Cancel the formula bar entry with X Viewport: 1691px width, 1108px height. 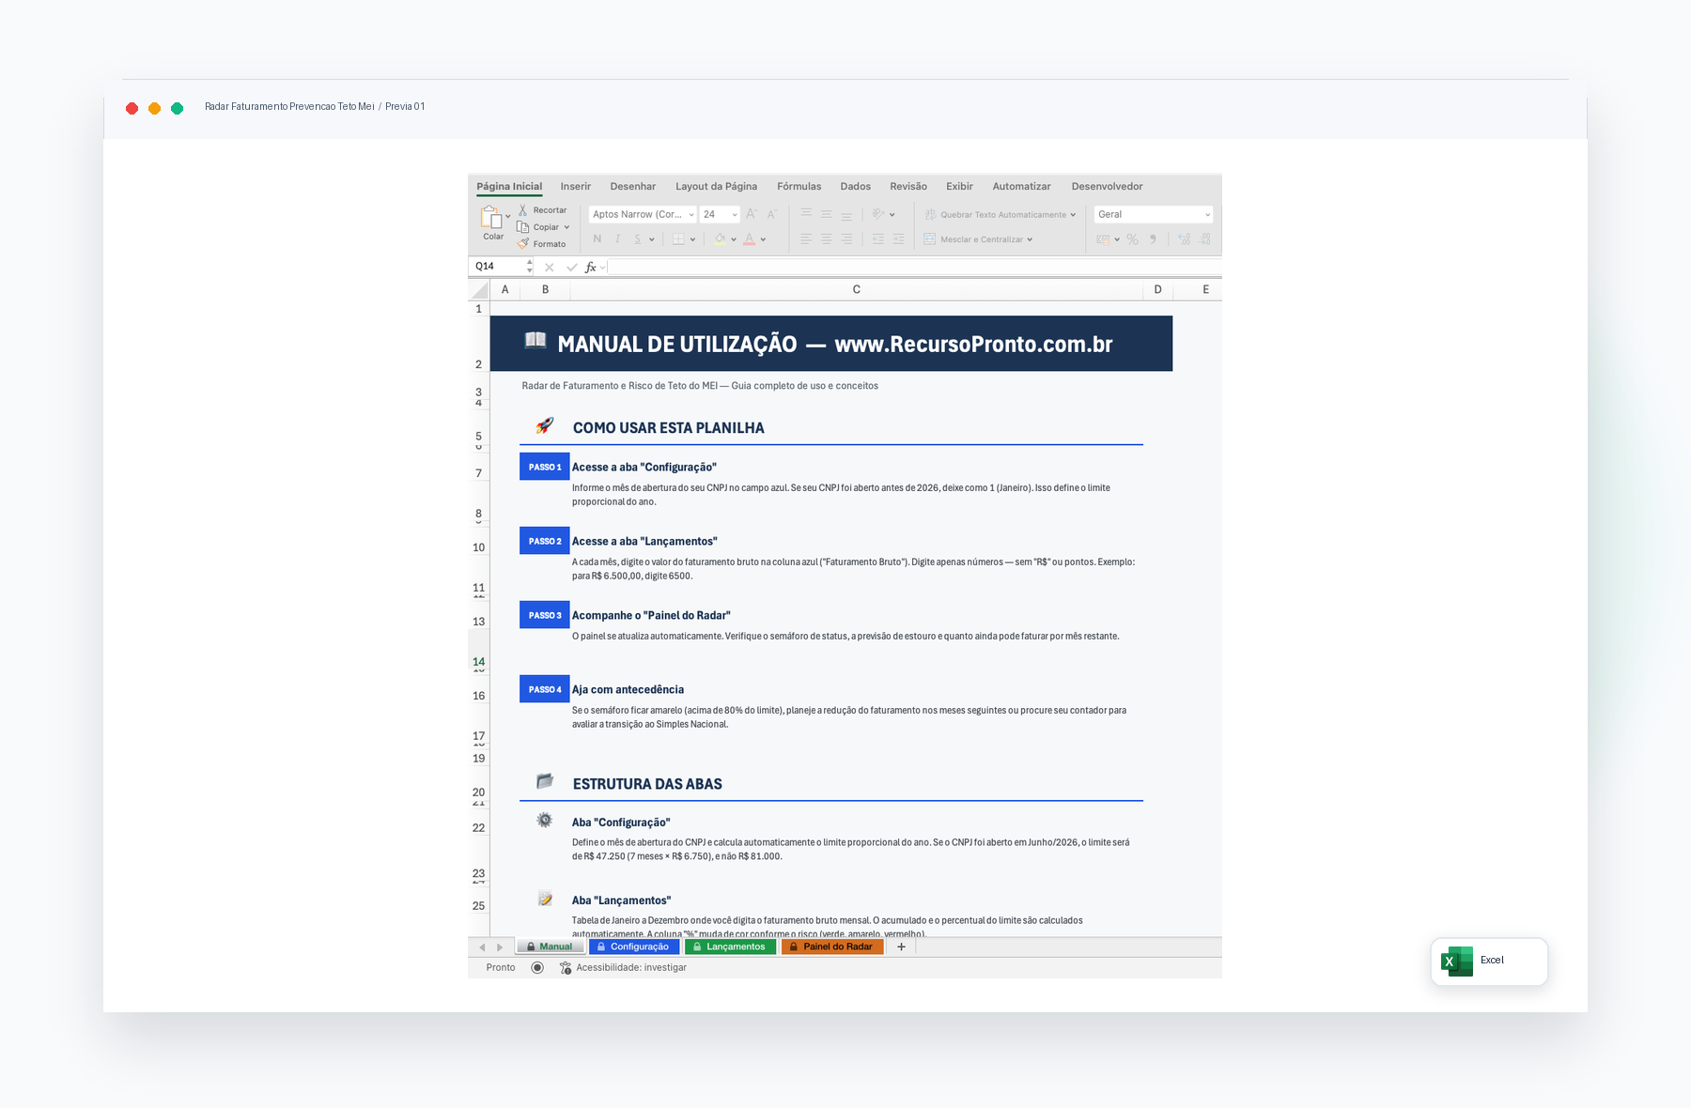pyautogui.click(x=550, y=268)
